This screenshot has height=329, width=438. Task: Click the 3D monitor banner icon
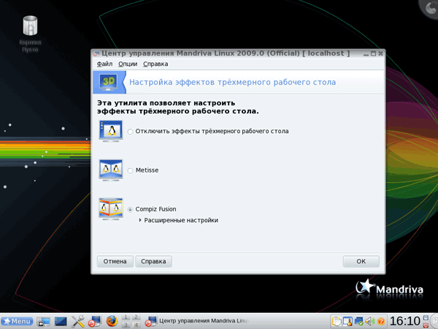coord(108,82)
